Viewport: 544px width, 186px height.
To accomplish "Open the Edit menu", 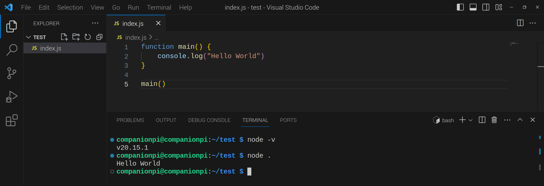I will [44, 7].
